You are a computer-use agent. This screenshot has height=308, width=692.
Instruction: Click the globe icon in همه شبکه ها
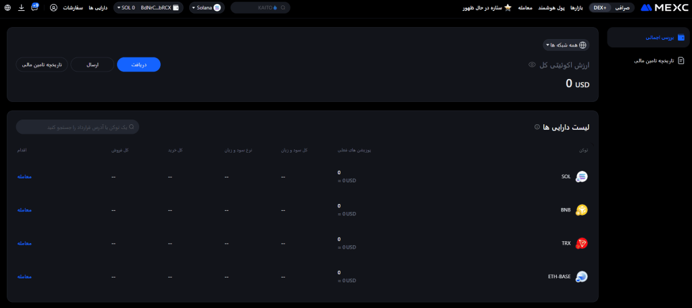pos(583,45)
